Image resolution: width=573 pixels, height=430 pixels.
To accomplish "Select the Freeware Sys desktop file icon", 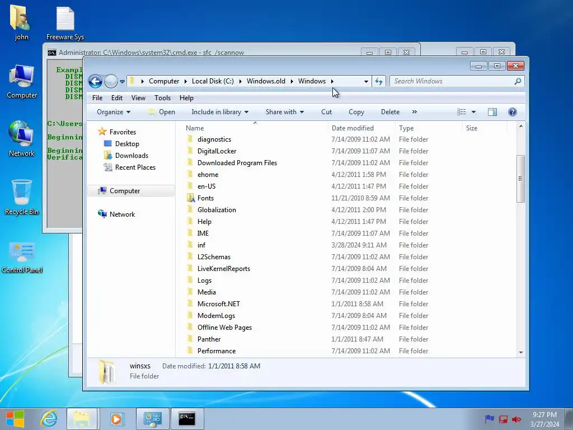I will (x=65, y=24).
